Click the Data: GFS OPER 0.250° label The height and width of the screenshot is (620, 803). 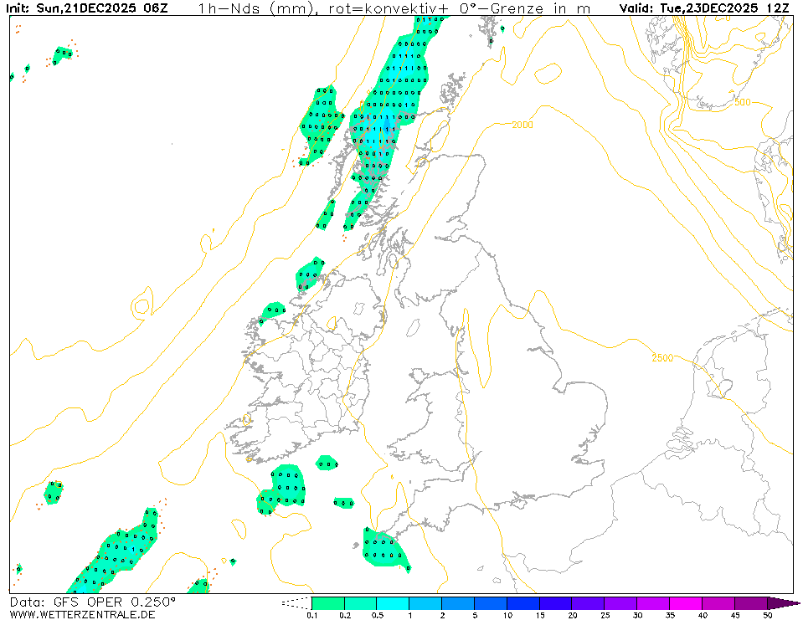coord(93,602)
